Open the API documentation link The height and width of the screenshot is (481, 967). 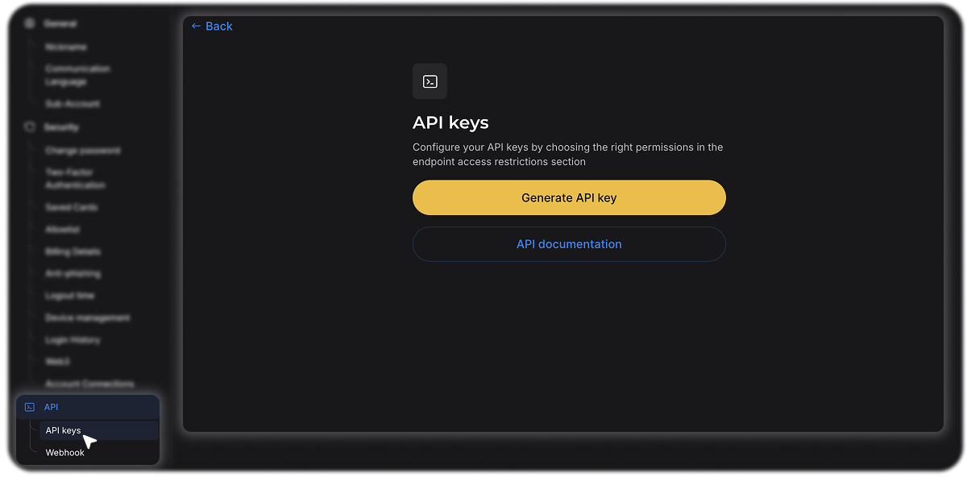(569, 244)
